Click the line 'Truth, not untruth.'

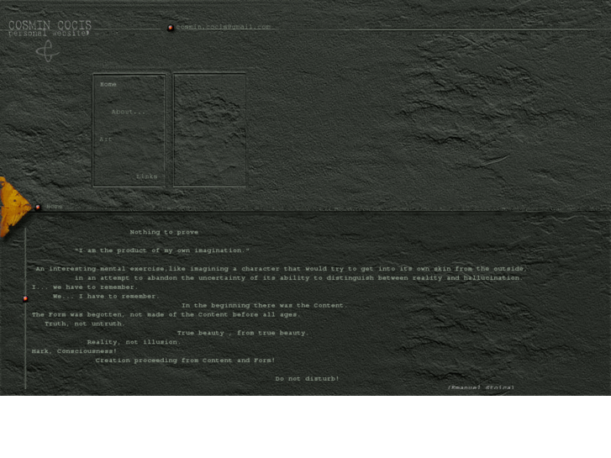coord(85,324)
